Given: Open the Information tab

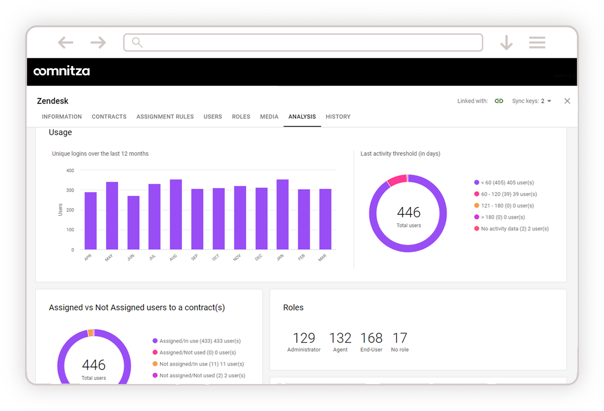Looking at the screenshot, I should (x=62, y=117).
